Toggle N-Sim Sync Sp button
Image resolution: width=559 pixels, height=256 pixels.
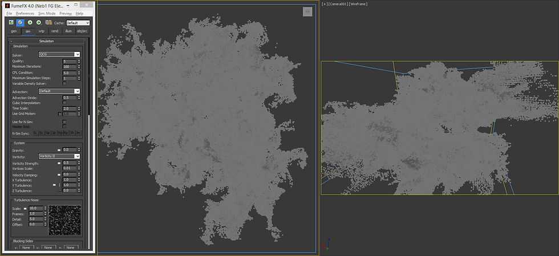click(x=54, y=133)
